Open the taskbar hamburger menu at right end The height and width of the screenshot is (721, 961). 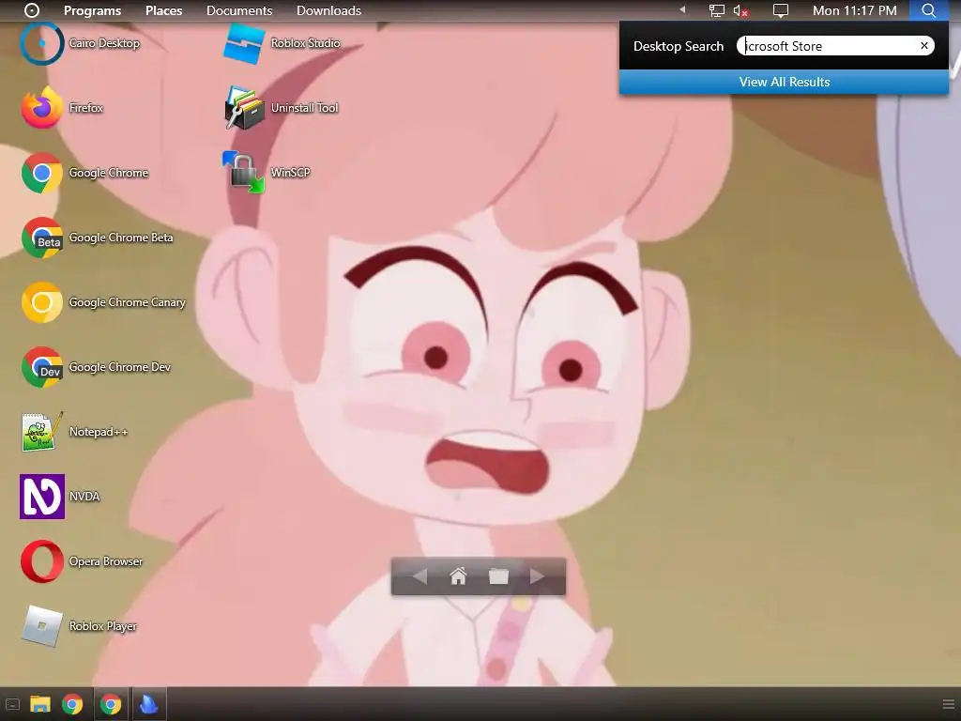(x=948, y=704)
